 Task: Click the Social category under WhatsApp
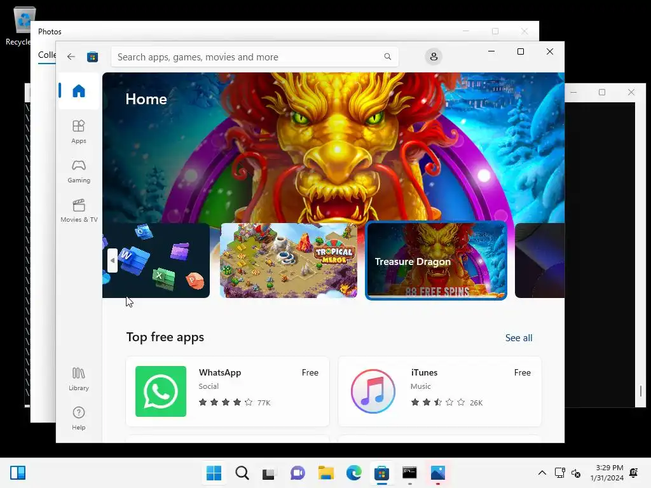coord(209,386)
